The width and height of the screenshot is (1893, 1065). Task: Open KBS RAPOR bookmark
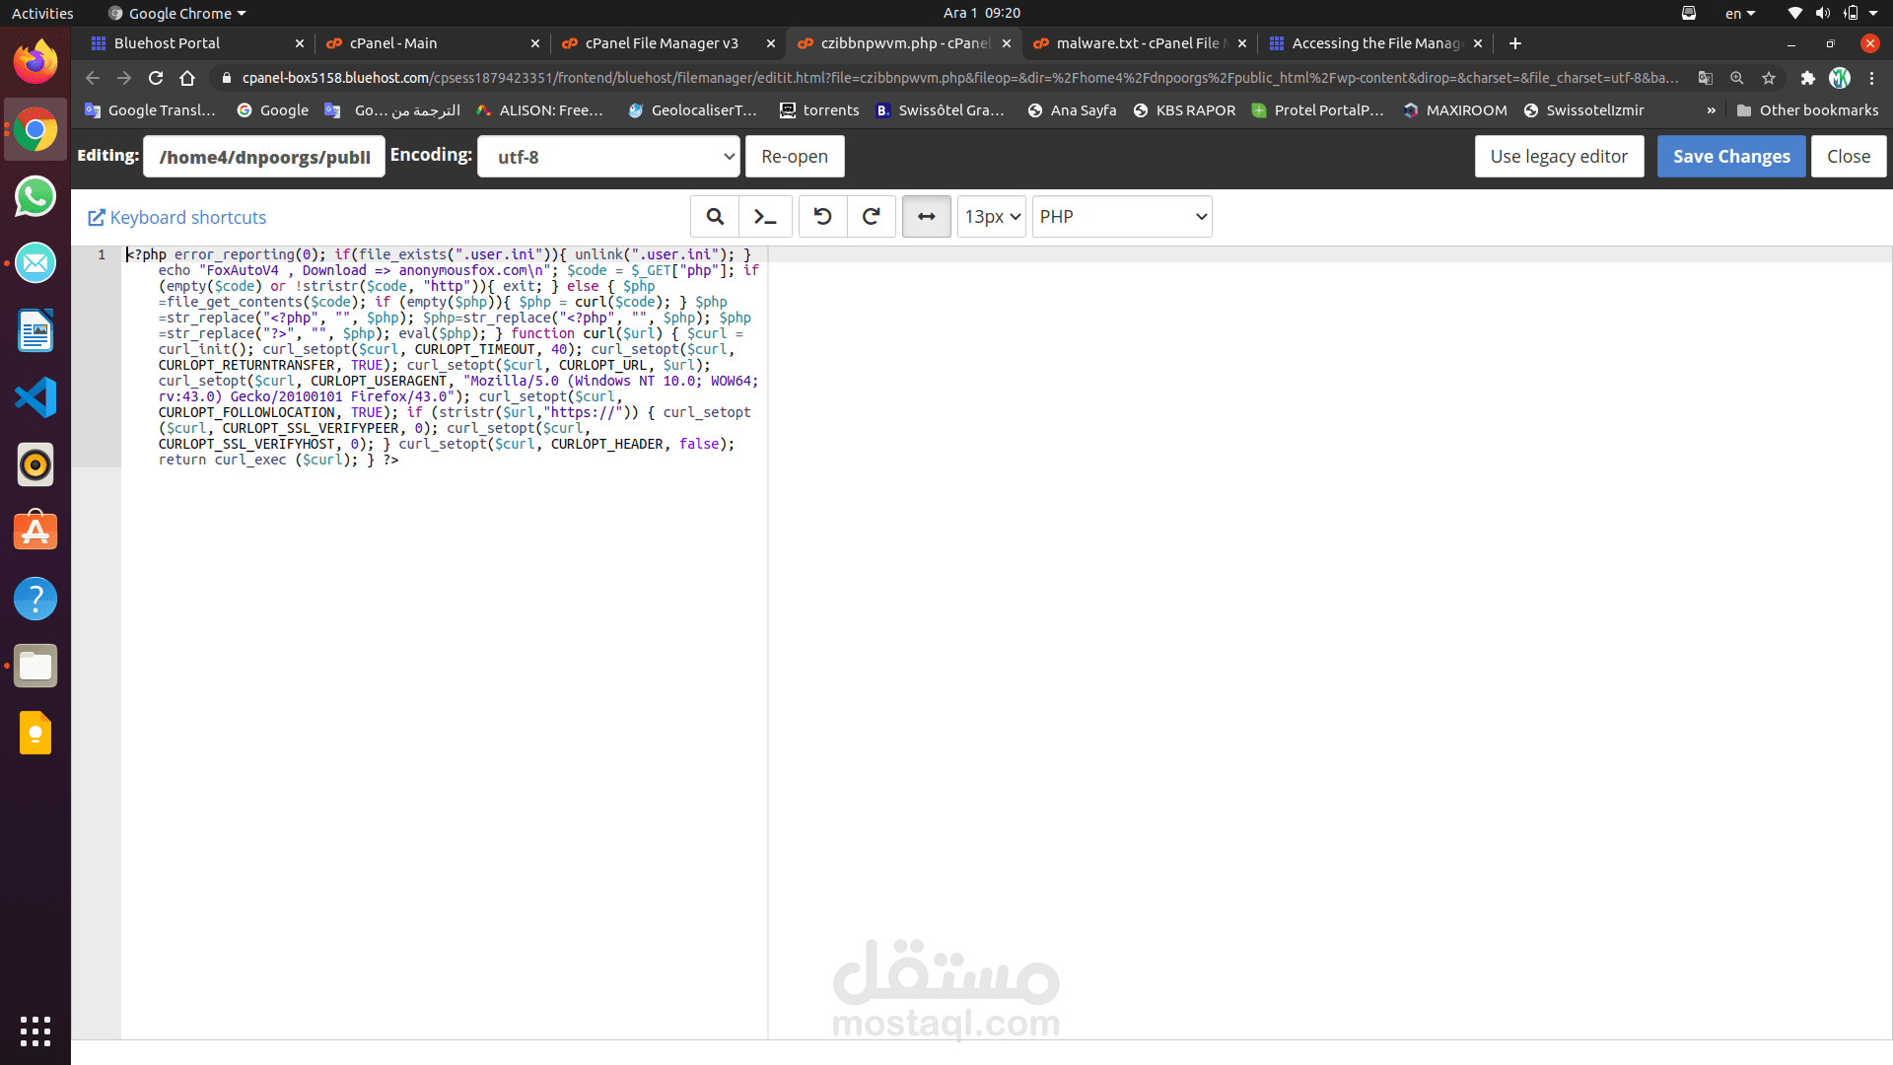1184,110
